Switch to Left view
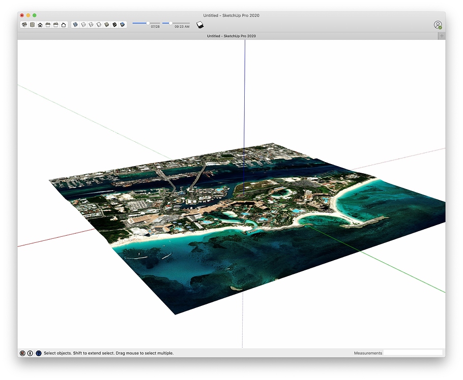The width and height of the screenshot is (463, 380). point(64,24)
